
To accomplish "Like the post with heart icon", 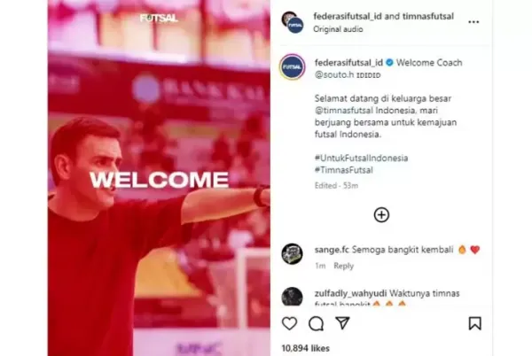I will 289,323.
